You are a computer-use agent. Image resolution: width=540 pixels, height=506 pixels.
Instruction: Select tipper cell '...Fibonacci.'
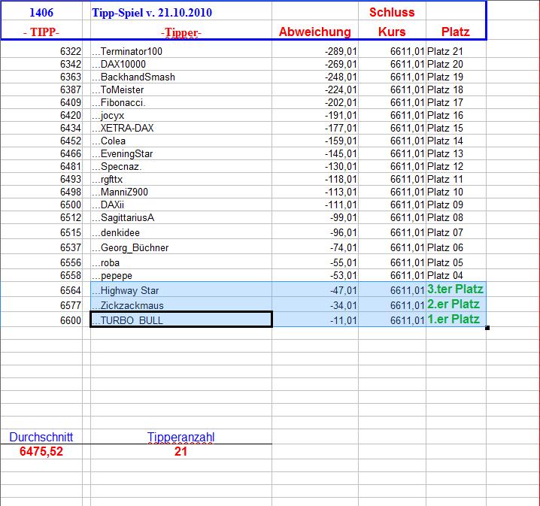pos(181,102)
